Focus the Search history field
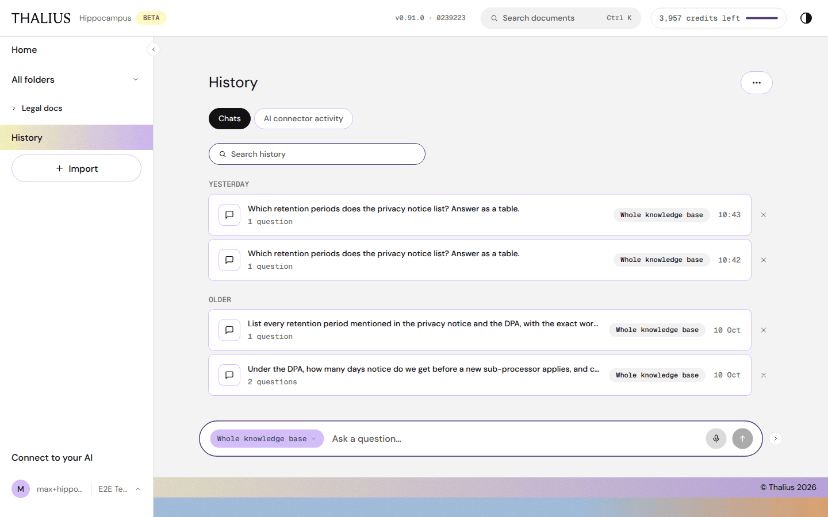 (x=317, y=154)
